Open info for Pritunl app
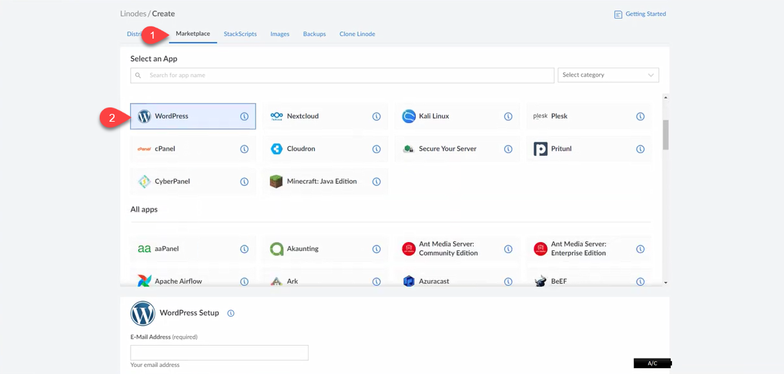Screen dimensions: 784x374 (x=640, y=149)
